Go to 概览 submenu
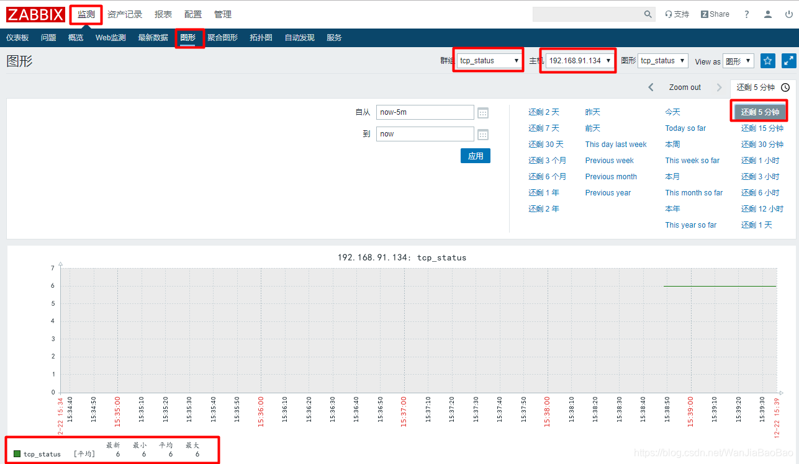This screenshot has width=799, height=464. (76, 38)
